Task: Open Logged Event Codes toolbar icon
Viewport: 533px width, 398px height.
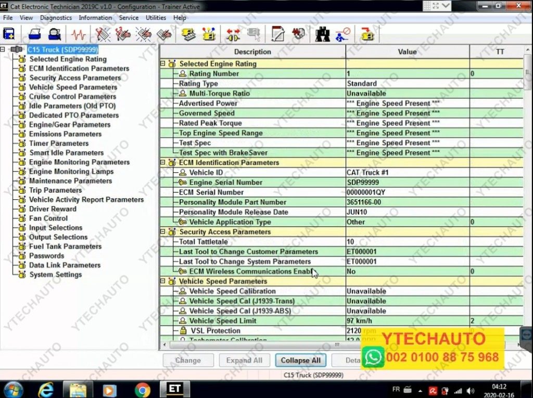Action: pyautogui.click(x=164, y=34)
